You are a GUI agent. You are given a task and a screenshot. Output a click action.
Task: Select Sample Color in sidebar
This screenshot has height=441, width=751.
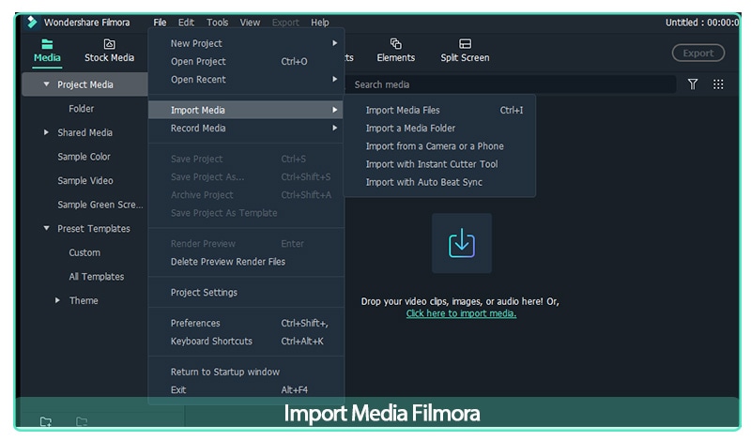coord(84,157)
